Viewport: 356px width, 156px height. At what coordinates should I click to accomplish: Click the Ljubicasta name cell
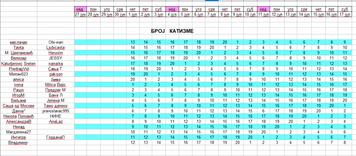[x=56, y=48]
